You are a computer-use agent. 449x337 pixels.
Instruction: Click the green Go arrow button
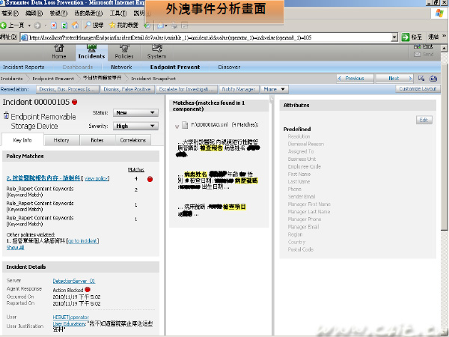(x=405, y=37)
